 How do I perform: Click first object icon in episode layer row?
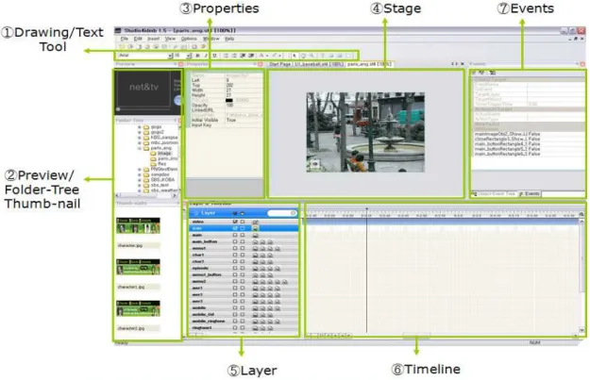point(255,269)
